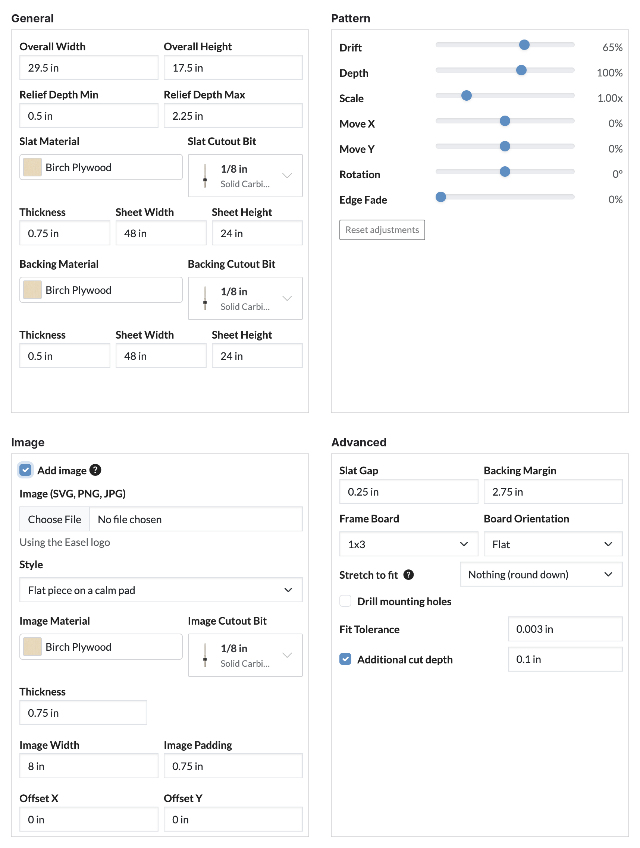Click the Backing Margin input field
The height and width of the screenshot is (848, 640).
pos(553,491)
